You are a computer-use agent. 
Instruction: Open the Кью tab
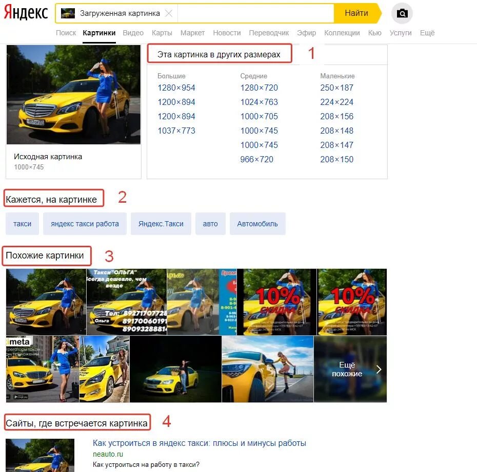374,33
